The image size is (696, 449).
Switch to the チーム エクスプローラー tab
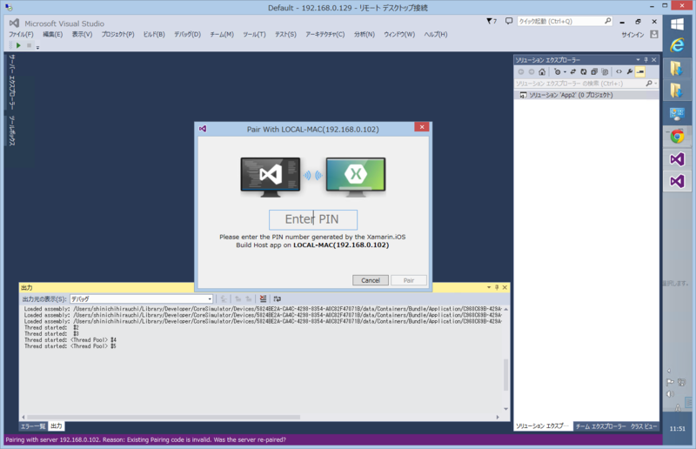pos(600,426)
